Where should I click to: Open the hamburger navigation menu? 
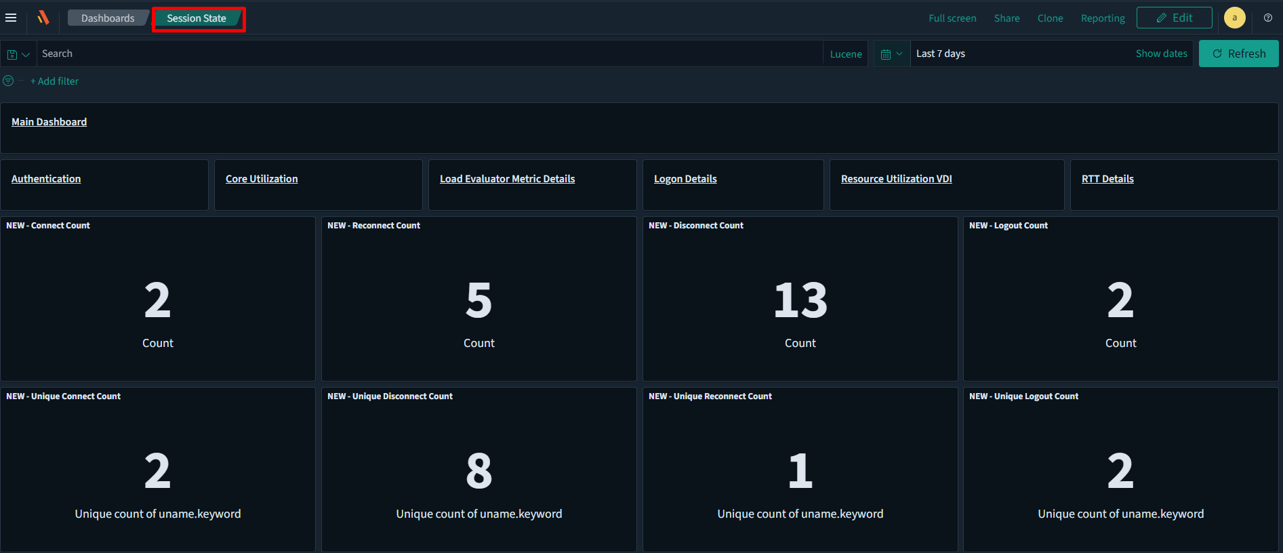(11, 18)
